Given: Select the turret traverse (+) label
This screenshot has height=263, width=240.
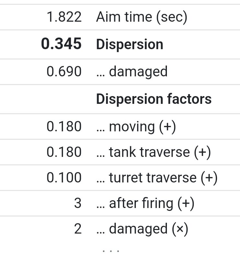Looking at the screenshot, I should click(x=157, y=178).
